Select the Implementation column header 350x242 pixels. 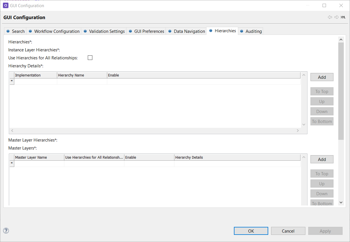[35, 75]
